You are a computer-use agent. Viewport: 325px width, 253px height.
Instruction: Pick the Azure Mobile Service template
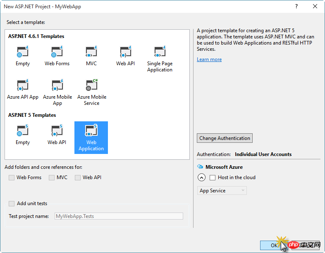point(92,92)
